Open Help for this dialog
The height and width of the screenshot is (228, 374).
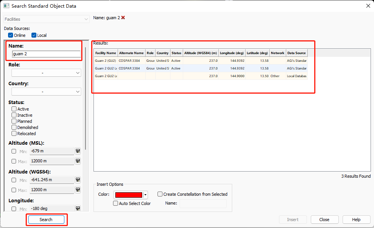pos(356,220)
